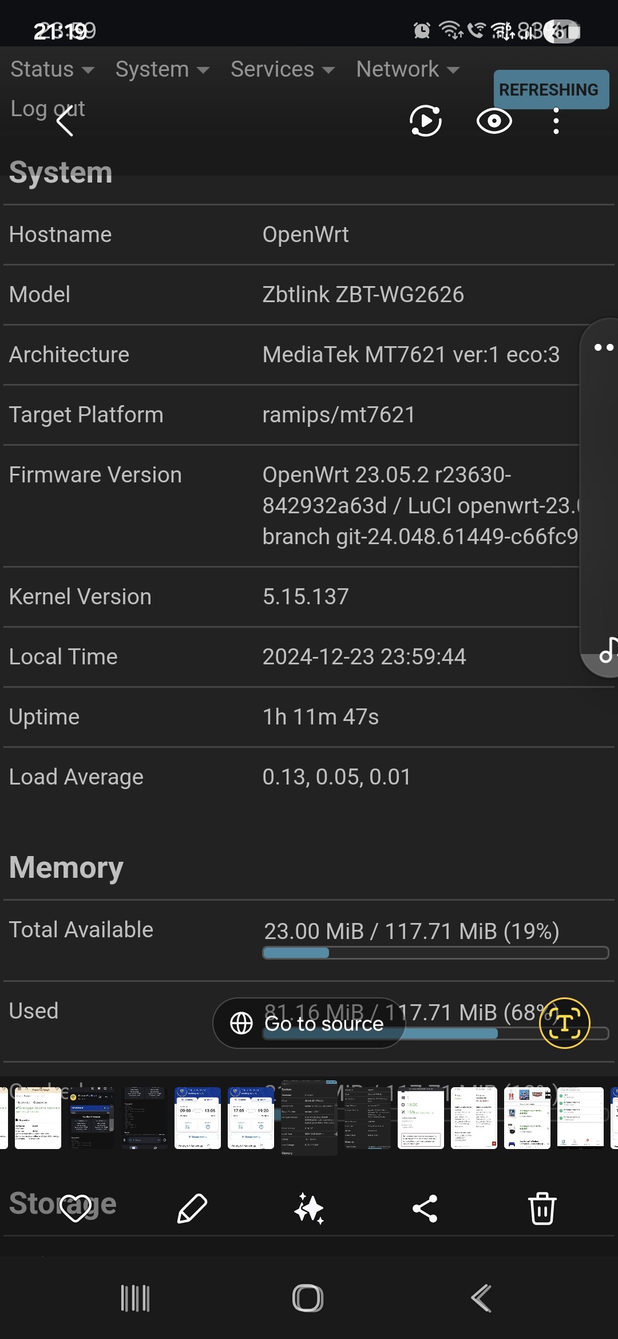618x1339 pixels.
Task: Tap the yellow extract text icon
Action: tap(564, 1023)
